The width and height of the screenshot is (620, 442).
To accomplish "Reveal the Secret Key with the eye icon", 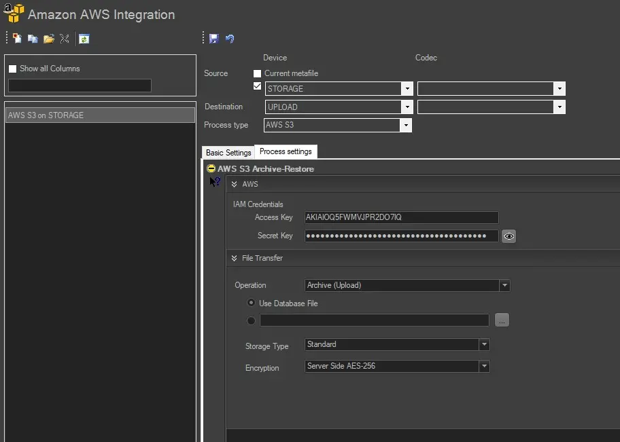I will [509, 236].
